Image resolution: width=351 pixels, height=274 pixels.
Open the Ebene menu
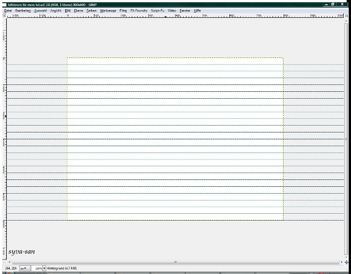(x=78, y=11)
